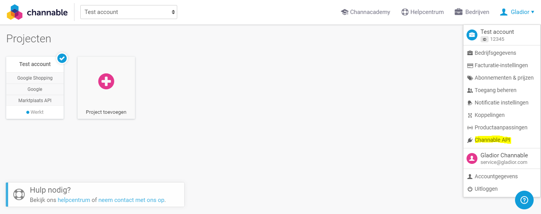The image size is (541, 214).
Task: Click the Bedrijven briefcase icon
Action: (x=459, y=12)
